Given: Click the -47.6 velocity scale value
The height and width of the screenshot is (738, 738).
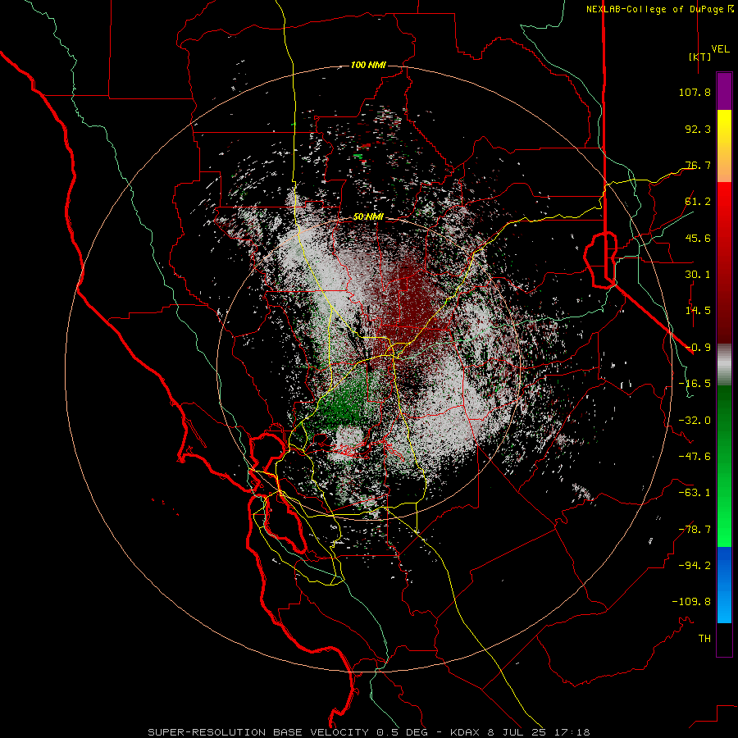Looking at the screenshot, I should [x=695, y=457].
